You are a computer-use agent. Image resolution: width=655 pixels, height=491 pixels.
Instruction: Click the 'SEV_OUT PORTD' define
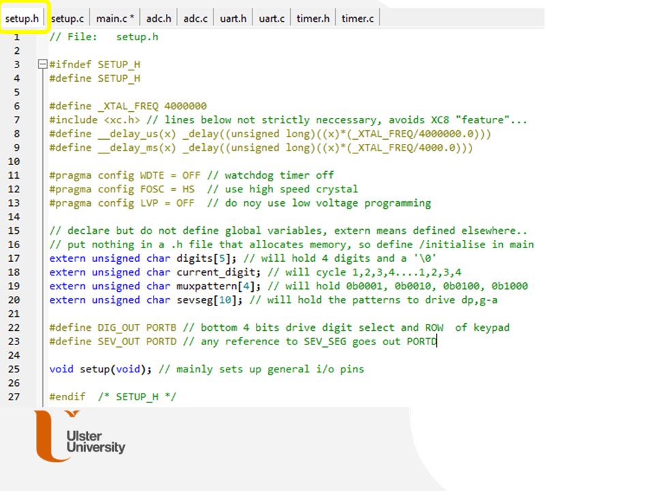[x=113, y=342]
